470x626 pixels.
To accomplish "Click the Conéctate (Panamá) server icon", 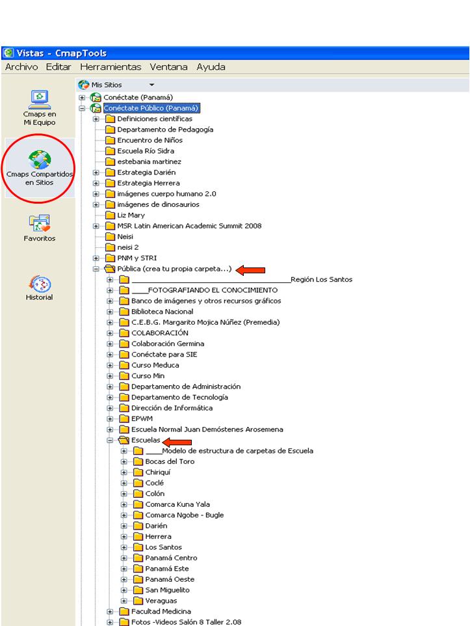I will click(x=96, y=98).
